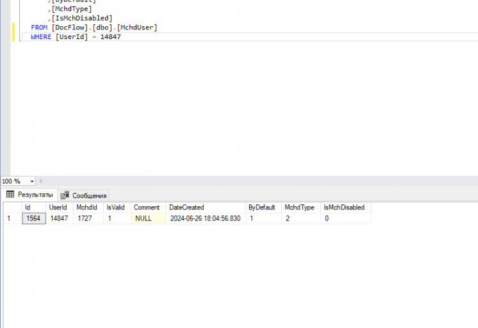Click the NULL Comment cell
Screen dimensions: 478x328
149,218
